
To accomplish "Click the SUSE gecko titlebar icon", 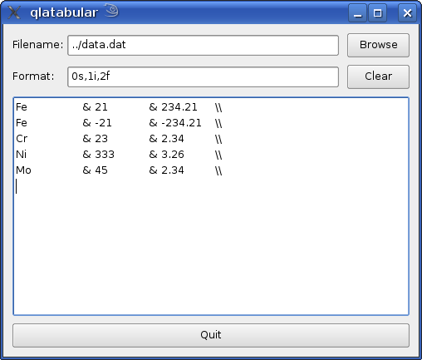I will click(111, 11).
